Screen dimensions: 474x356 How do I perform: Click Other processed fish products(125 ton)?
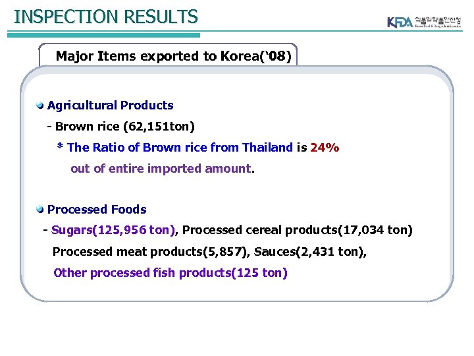pyautogui.click(x=170, y=273)
